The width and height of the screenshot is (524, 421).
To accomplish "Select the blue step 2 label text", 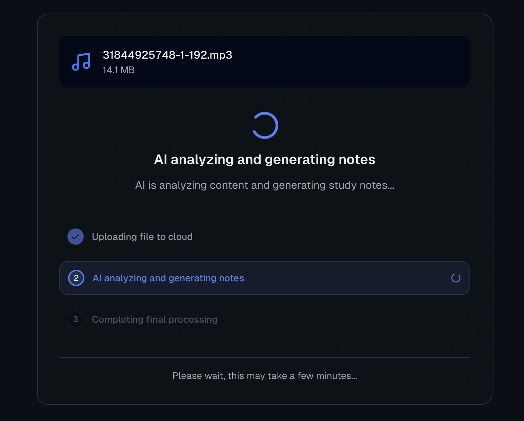I will pos(168,278).
